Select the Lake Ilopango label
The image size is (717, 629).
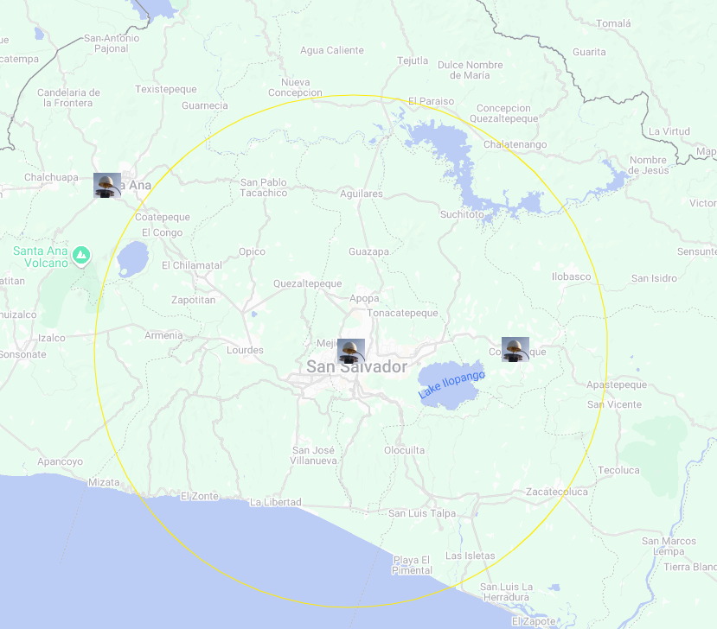click(x=451, y=384)
